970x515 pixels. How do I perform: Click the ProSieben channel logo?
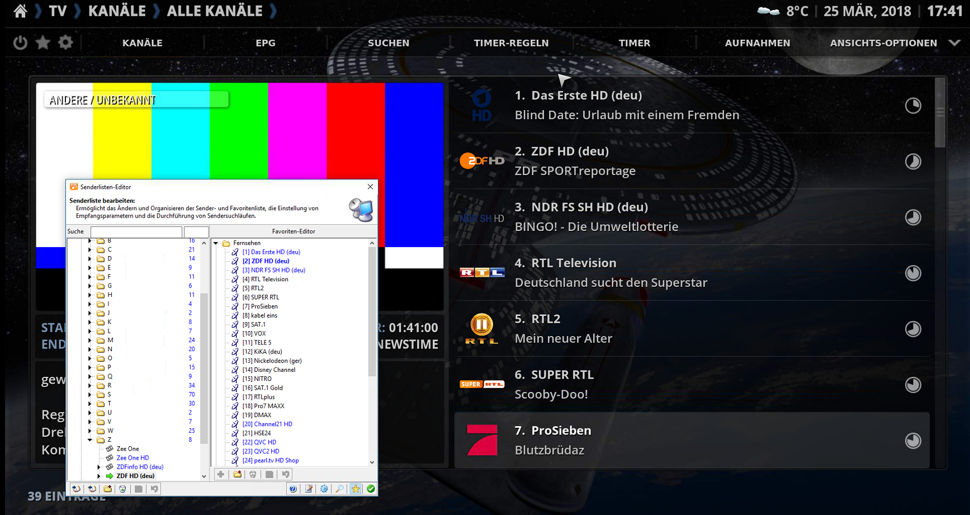coord(481,440)
